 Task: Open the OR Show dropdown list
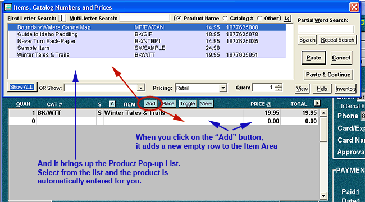[x=140, y=88]
